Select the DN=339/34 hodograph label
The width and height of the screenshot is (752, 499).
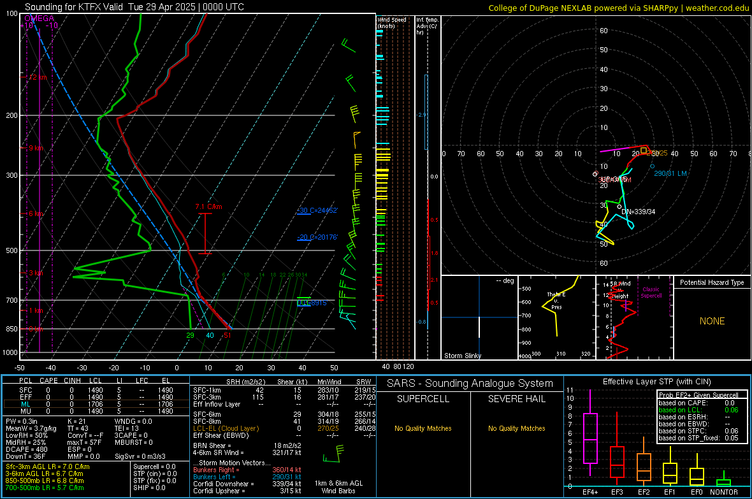[639, 212]
